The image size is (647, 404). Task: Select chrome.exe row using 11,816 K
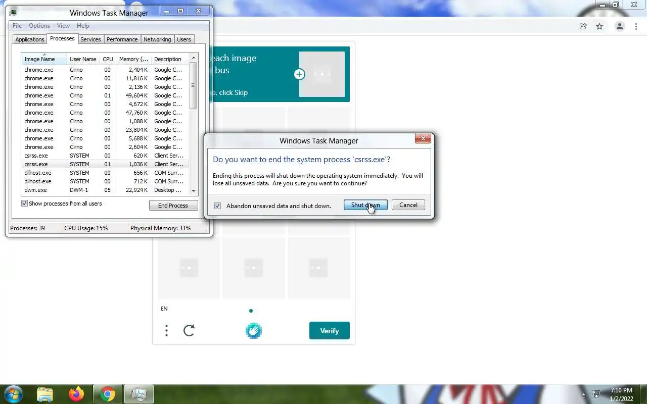pos(104,78)
